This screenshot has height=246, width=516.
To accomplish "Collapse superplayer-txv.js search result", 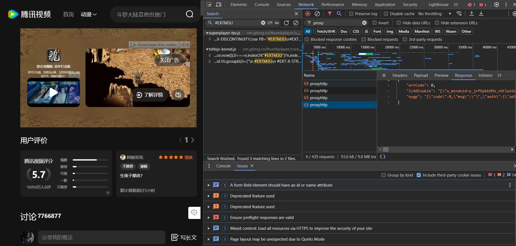I will click(207, 33).
